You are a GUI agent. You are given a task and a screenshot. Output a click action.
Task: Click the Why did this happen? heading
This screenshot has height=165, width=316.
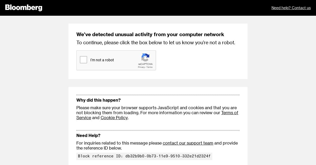(98, 100)
